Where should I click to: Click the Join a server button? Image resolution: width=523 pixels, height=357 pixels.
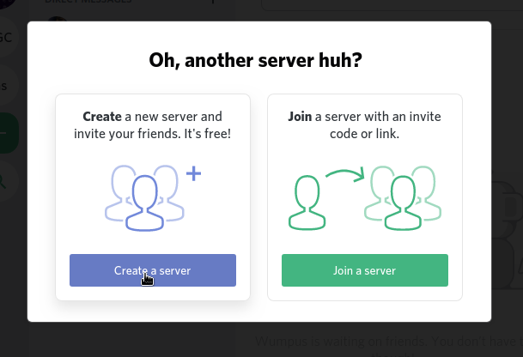click(365, 270)
